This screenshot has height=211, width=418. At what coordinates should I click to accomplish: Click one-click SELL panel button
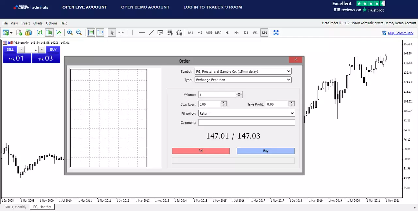pyautogui.click(x=10, y=49)
